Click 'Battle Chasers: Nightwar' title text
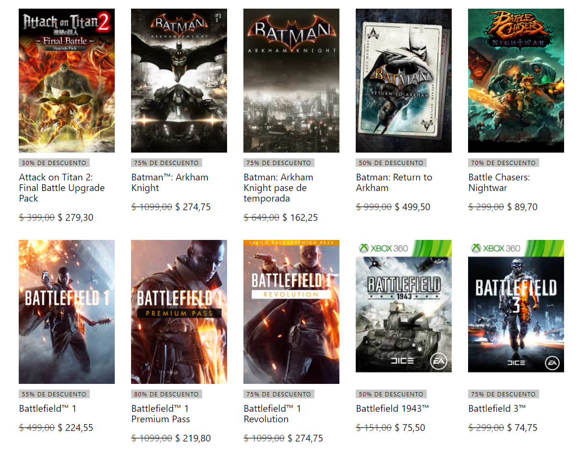Viewport: 578px width, 453px height. [x=499, y=182]
